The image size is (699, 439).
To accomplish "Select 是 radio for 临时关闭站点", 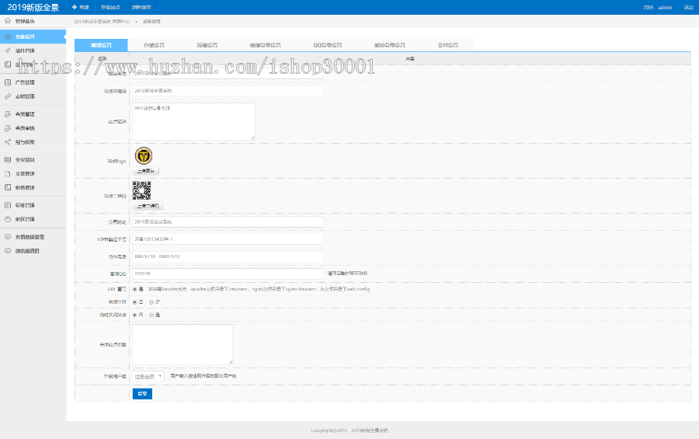I will 151,315.
